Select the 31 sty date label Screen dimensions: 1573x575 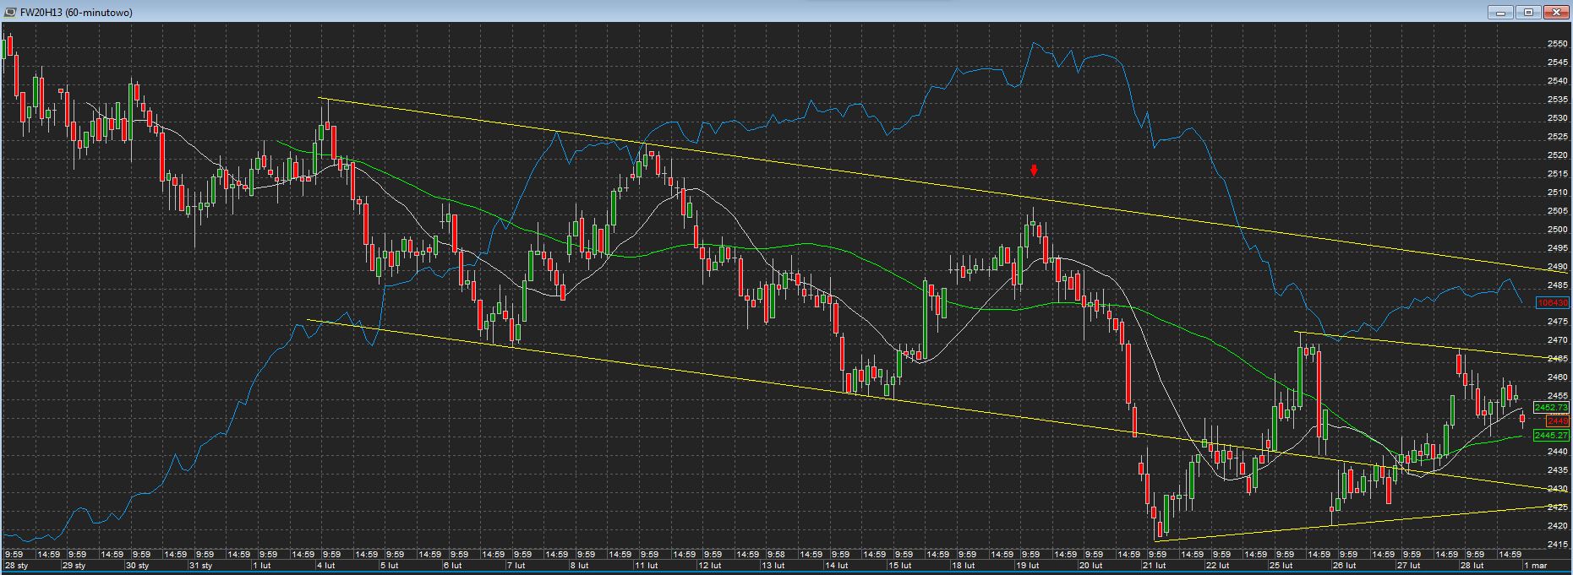[200, 566]
